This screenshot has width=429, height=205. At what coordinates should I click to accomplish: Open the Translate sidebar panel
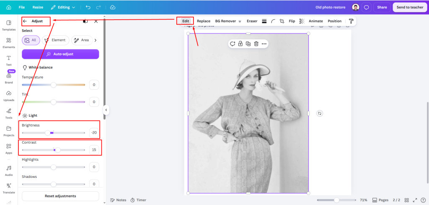tap(9, 188)
